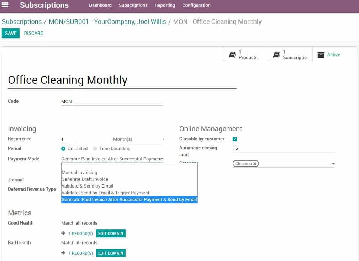Click the Save button
The width and height of the screenshot is (359, 261).
[x=11, y=33]
